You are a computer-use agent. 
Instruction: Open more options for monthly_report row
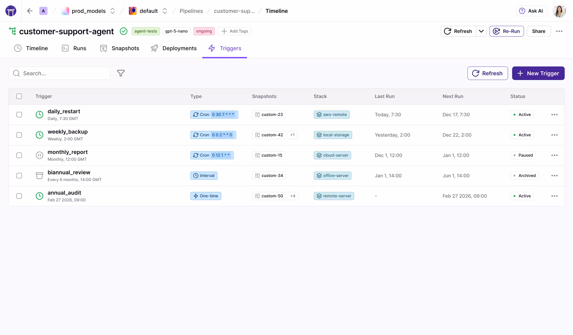(554, 155)
